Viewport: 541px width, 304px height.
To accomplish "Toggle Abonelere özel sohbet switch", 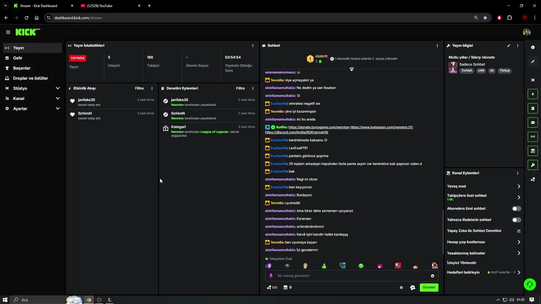I will (x=516, y=209).
